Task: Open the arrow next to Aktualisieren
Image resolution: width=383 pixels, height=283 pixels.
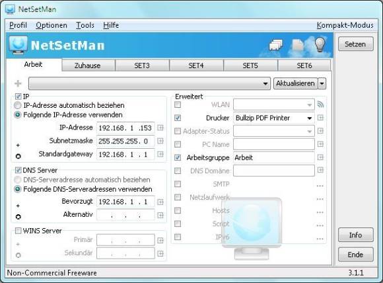Action: click(x=322, y=84)
